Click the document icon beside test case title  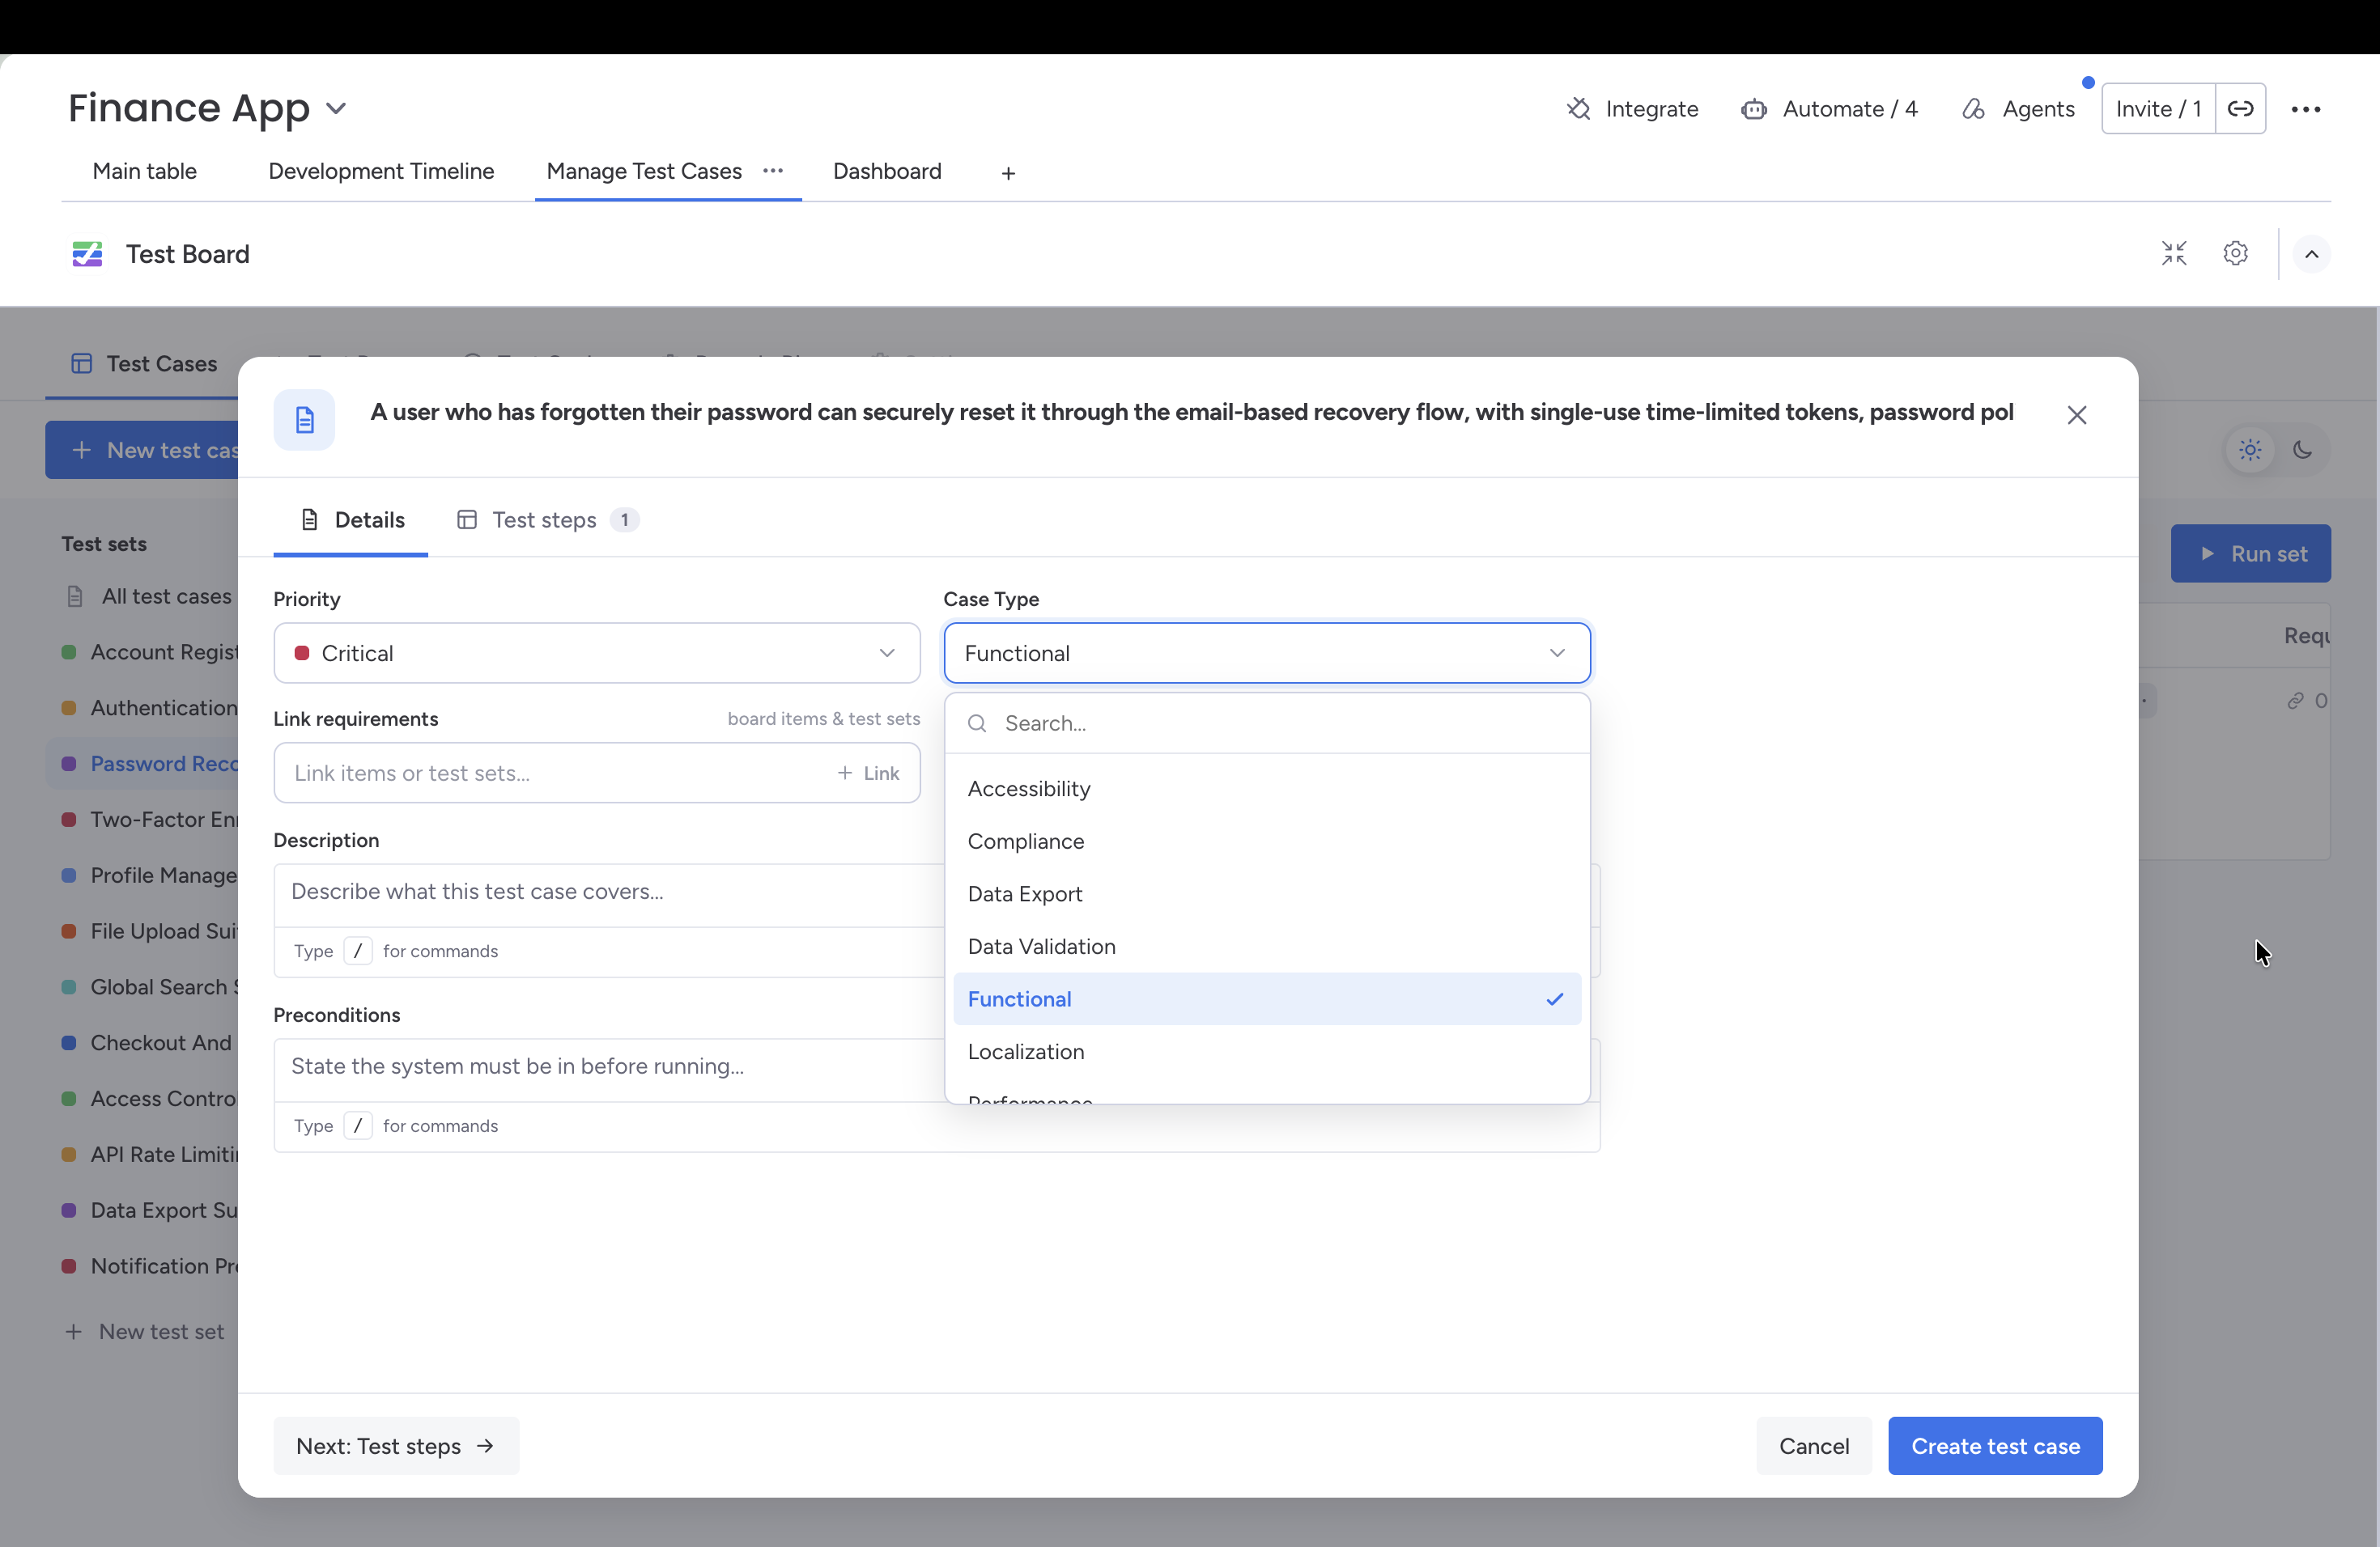point(304,420)
